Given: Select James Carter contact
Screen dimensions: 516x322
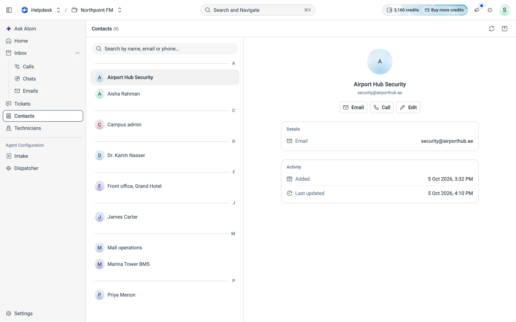Looking at the screenshot, I should [165, 217].
